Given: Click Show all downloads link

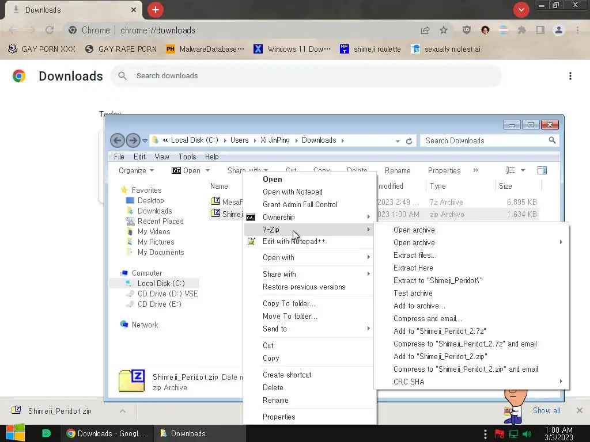Looking at the screenshot, I should [x=546, y=411].
